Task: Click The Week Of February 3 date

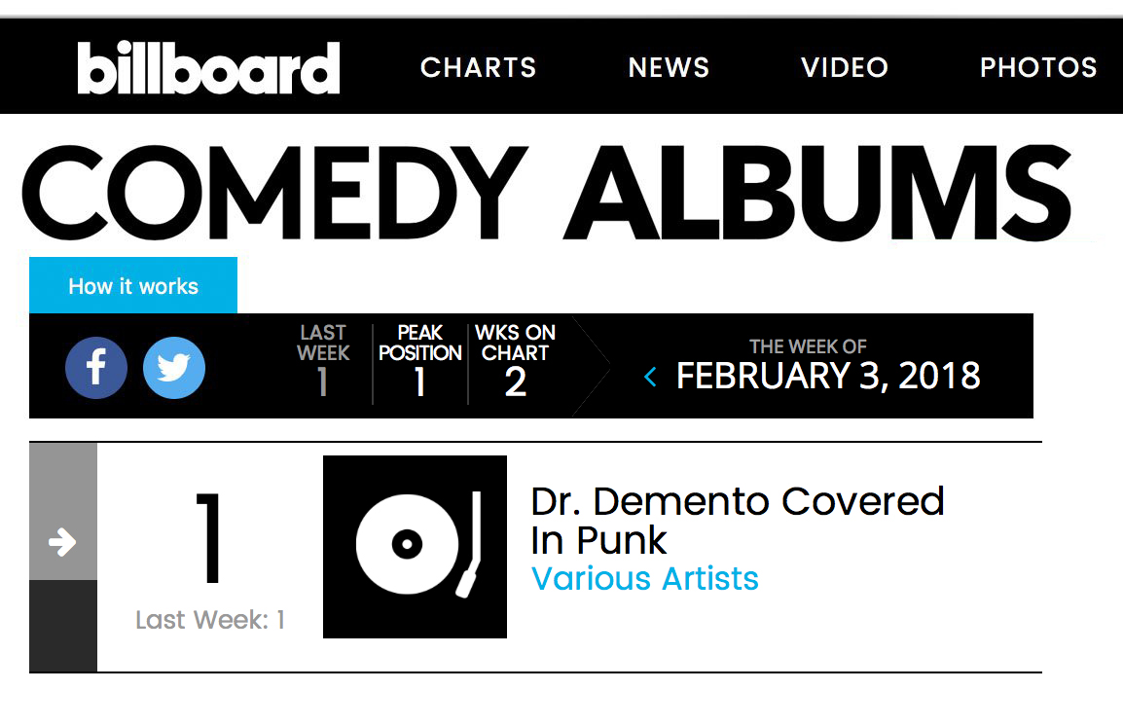Action: pyautogui.click(x=828, y=378)
